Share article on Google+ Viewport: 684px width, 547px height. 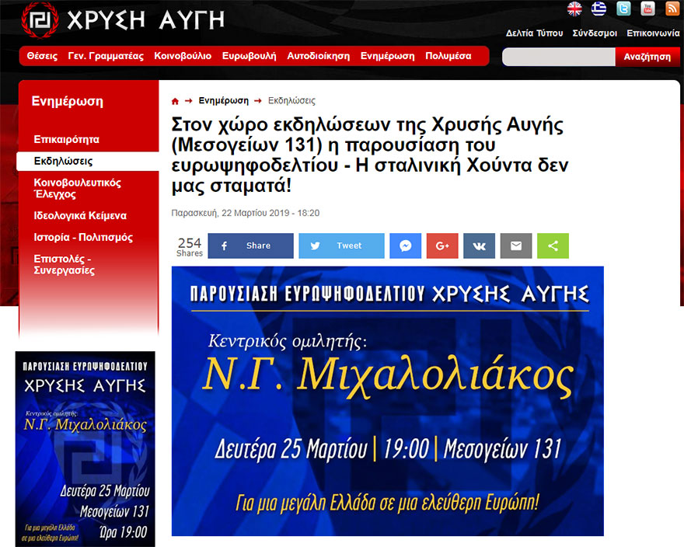[x=442, y=246]
